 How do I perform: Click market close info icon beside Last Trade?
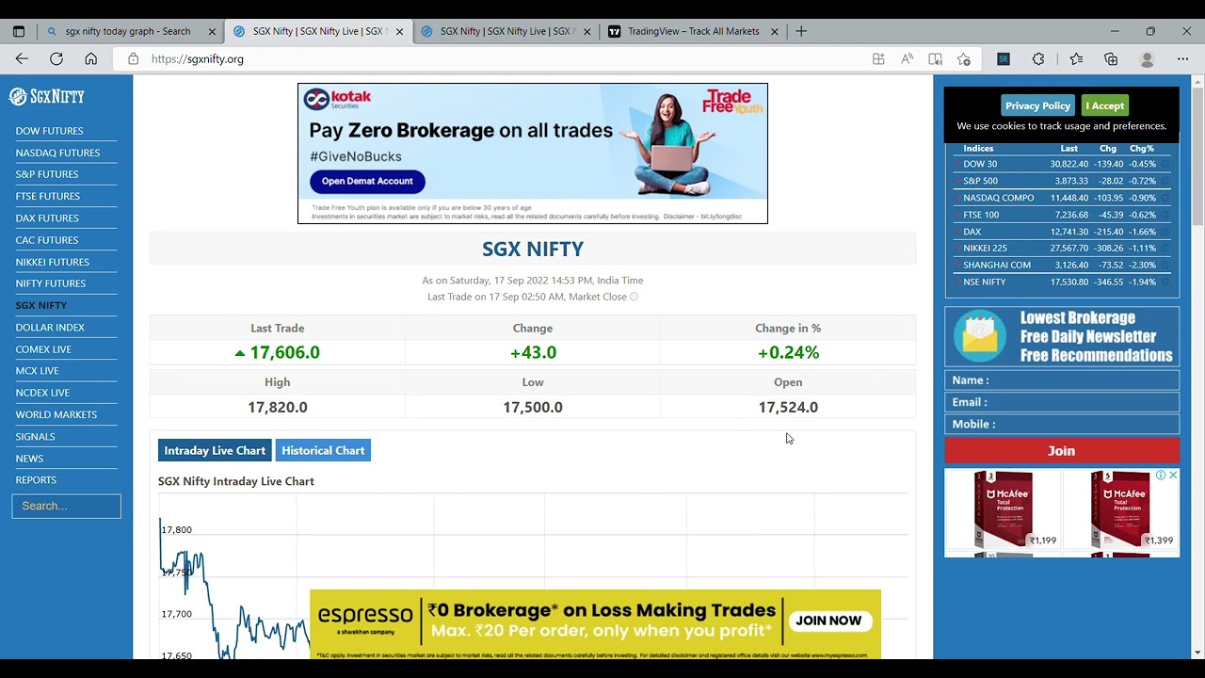[634, 297]
